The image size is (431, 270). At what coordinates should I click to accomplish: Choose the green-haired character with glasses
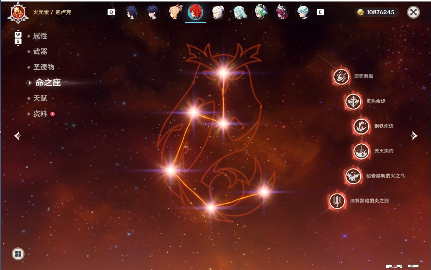[260, 12]
